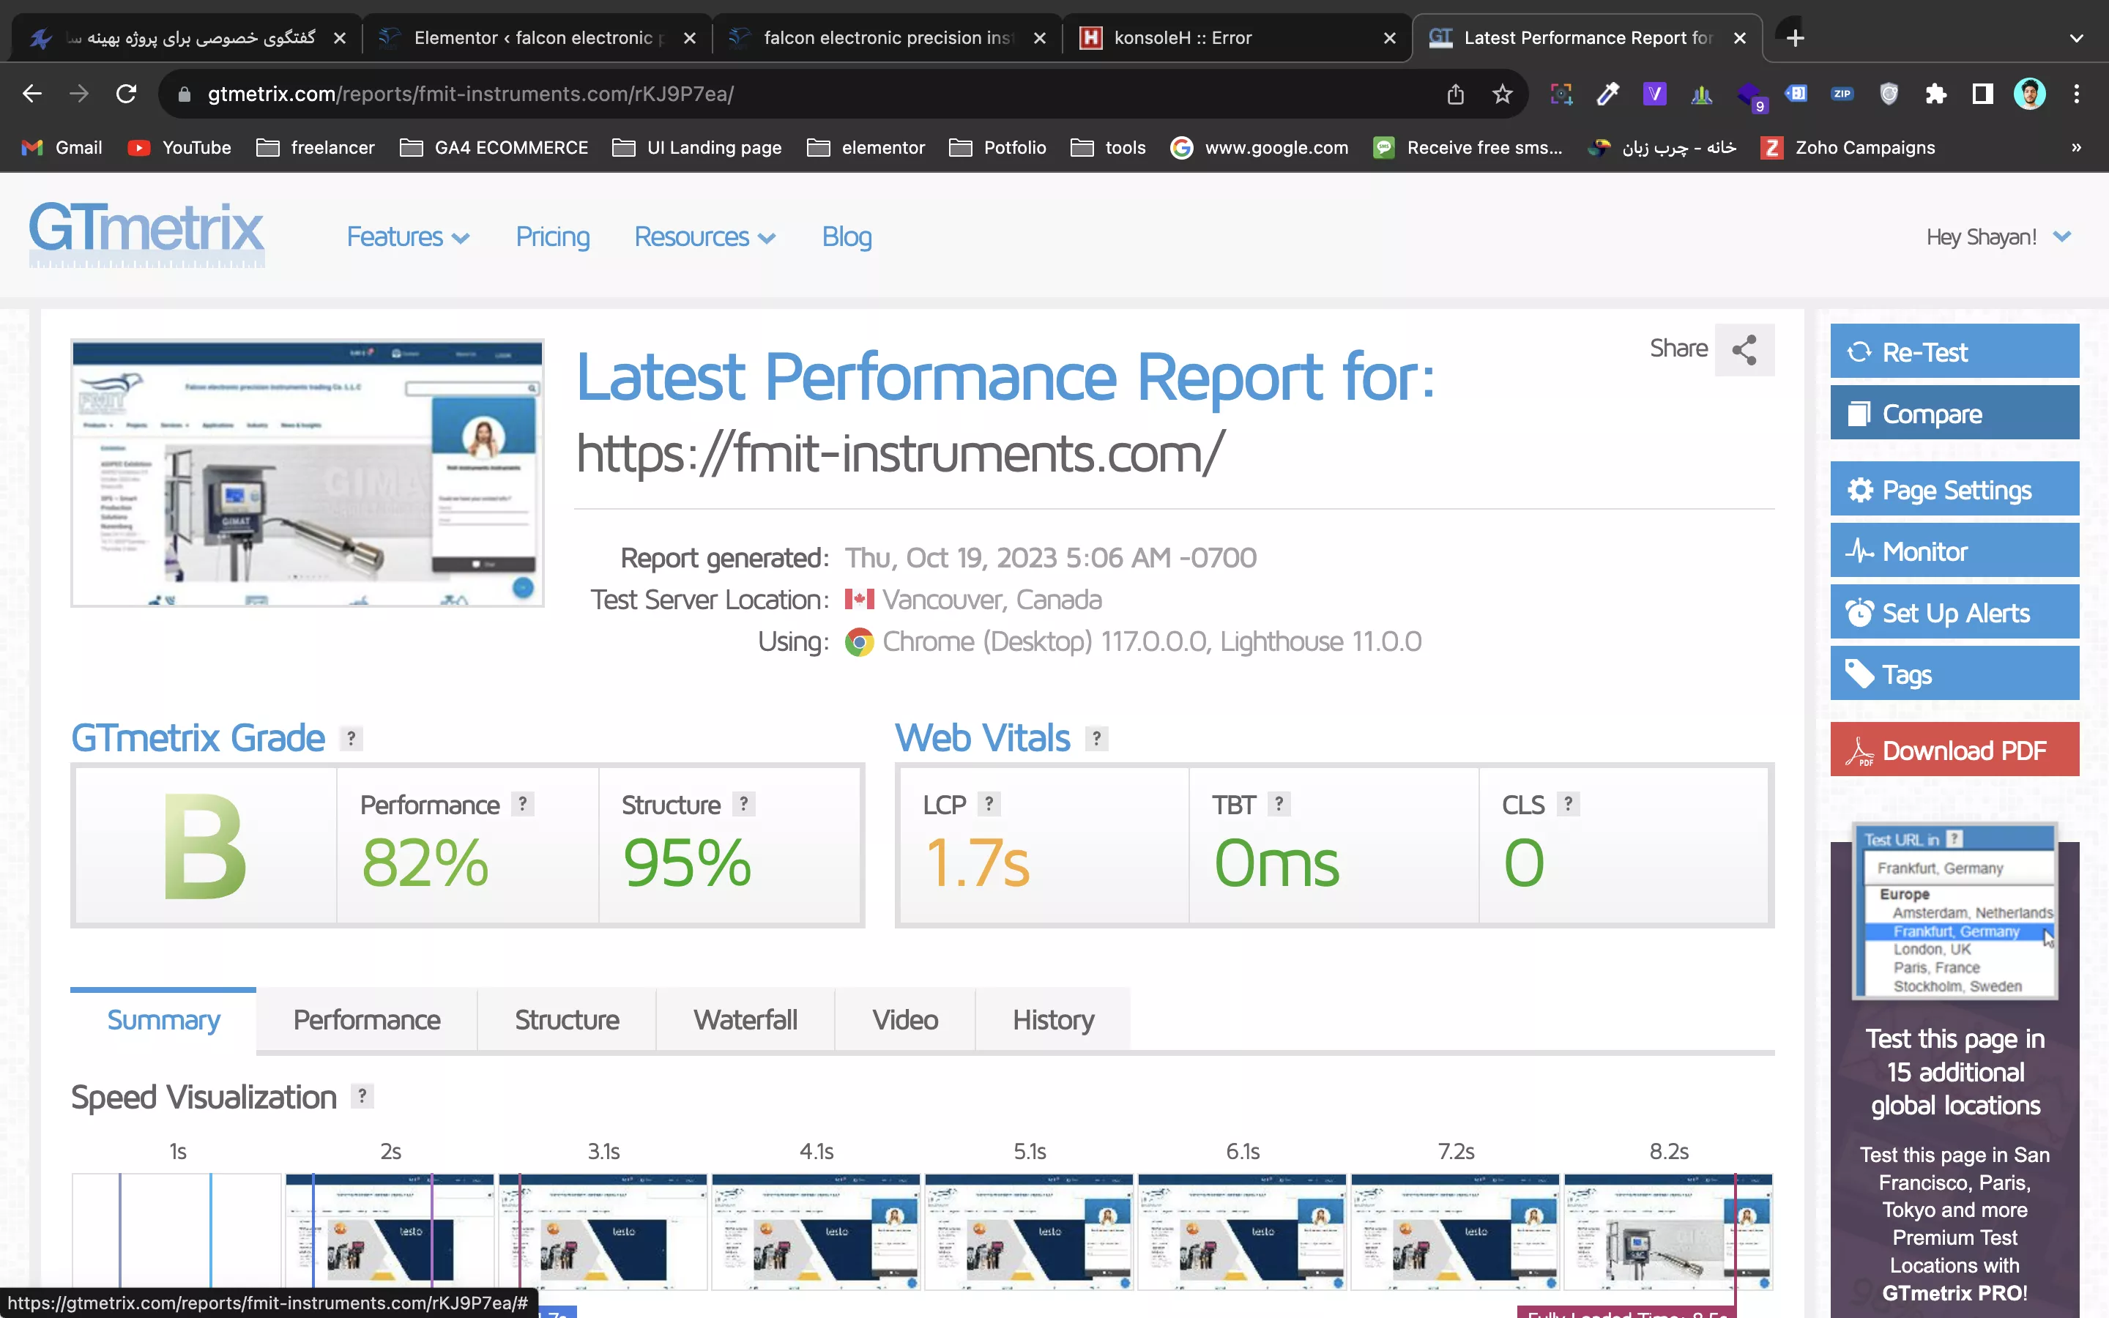Reload the page with browser refresh icon
The image size is (2109, 1318).
[127, 94]
